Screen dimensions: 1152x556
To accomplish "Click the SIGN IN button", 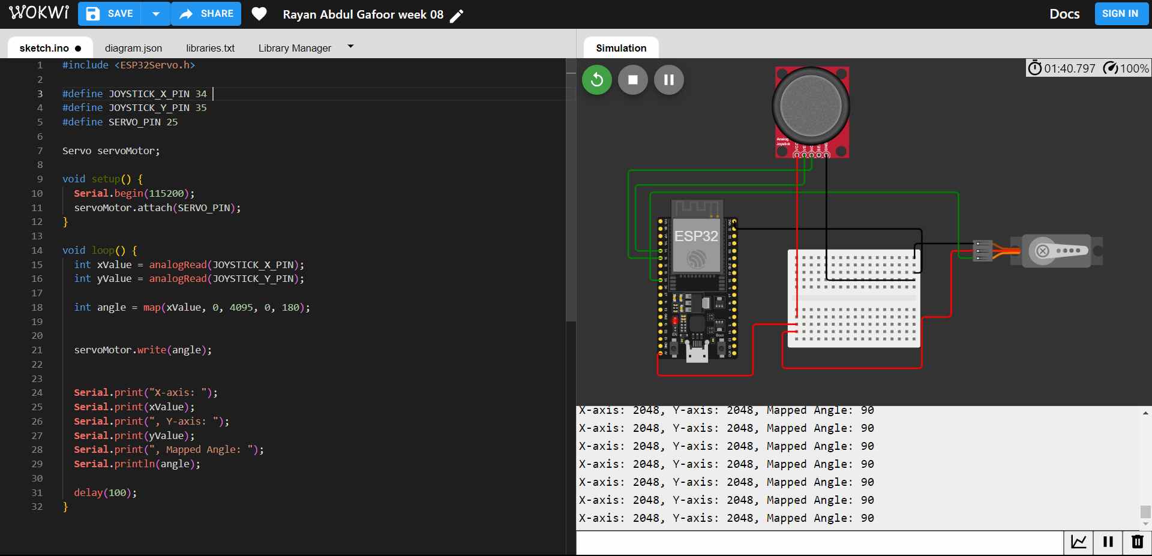I will point(1120,14).
